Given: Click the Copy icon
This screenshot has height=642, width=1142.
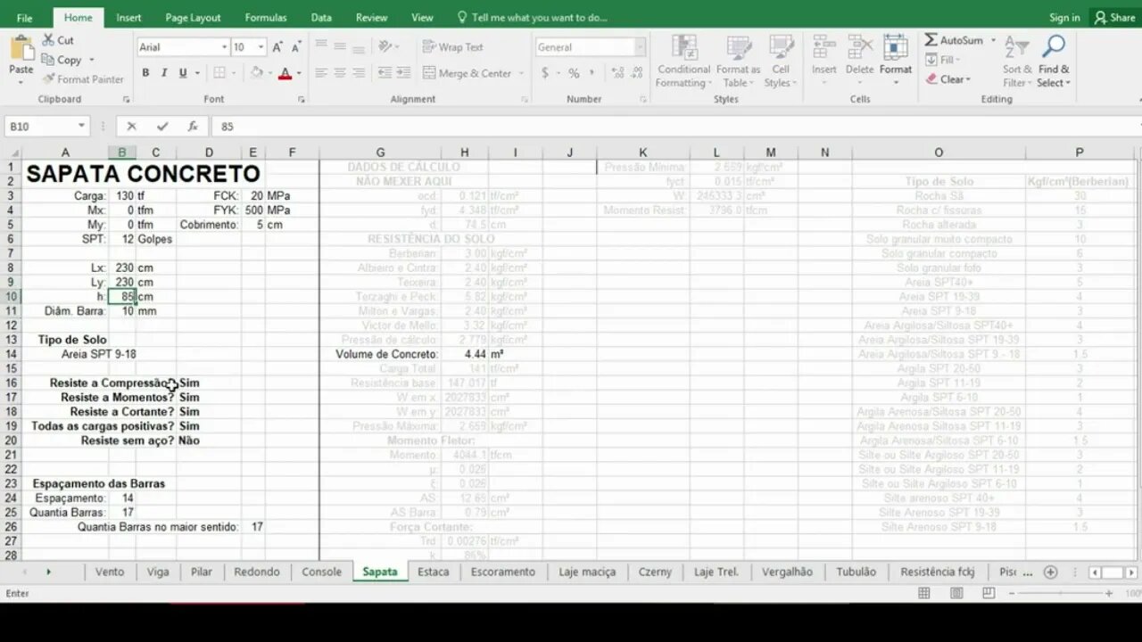Looking at the screenshot, I should coord(47,60).
